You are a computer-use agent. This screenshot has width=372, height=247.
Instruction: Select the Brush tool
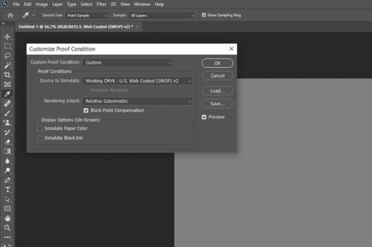(7, 113)
